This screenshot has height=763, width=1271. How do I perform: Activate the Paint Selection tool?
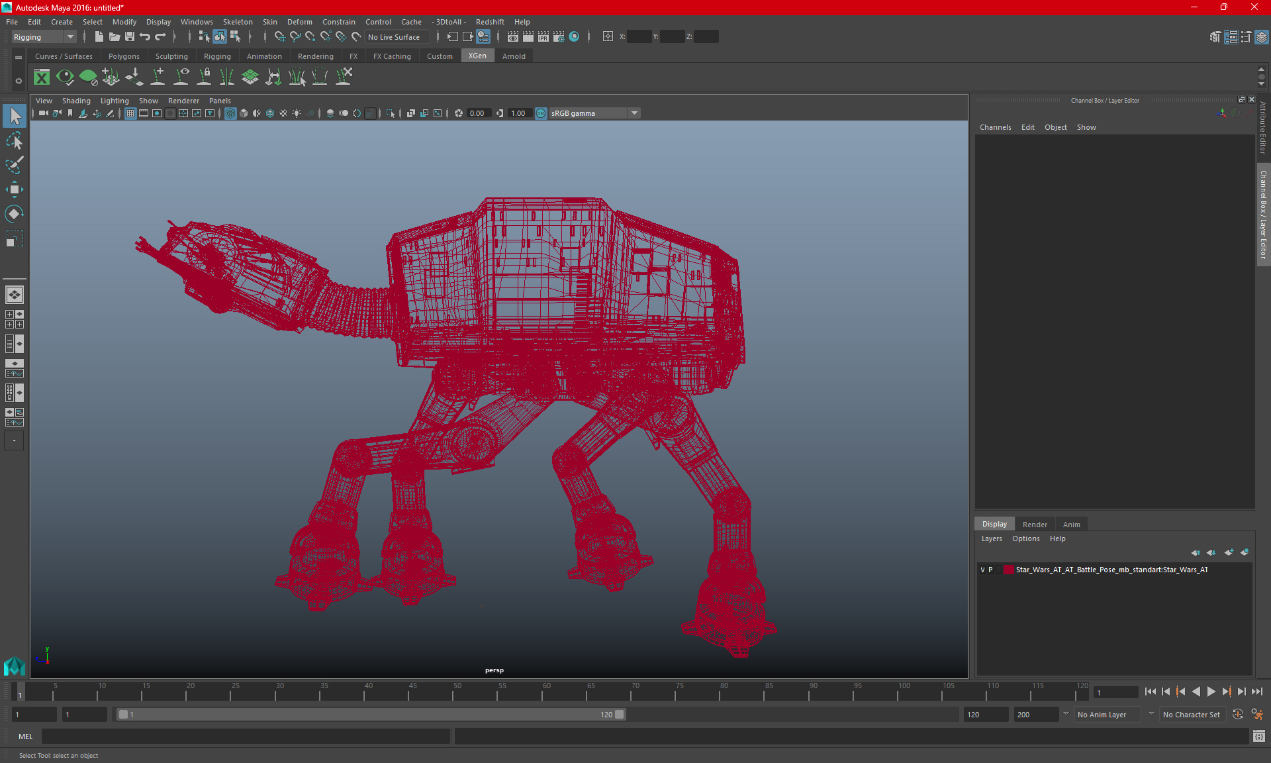pyautogui.click(x=15, y=165)
